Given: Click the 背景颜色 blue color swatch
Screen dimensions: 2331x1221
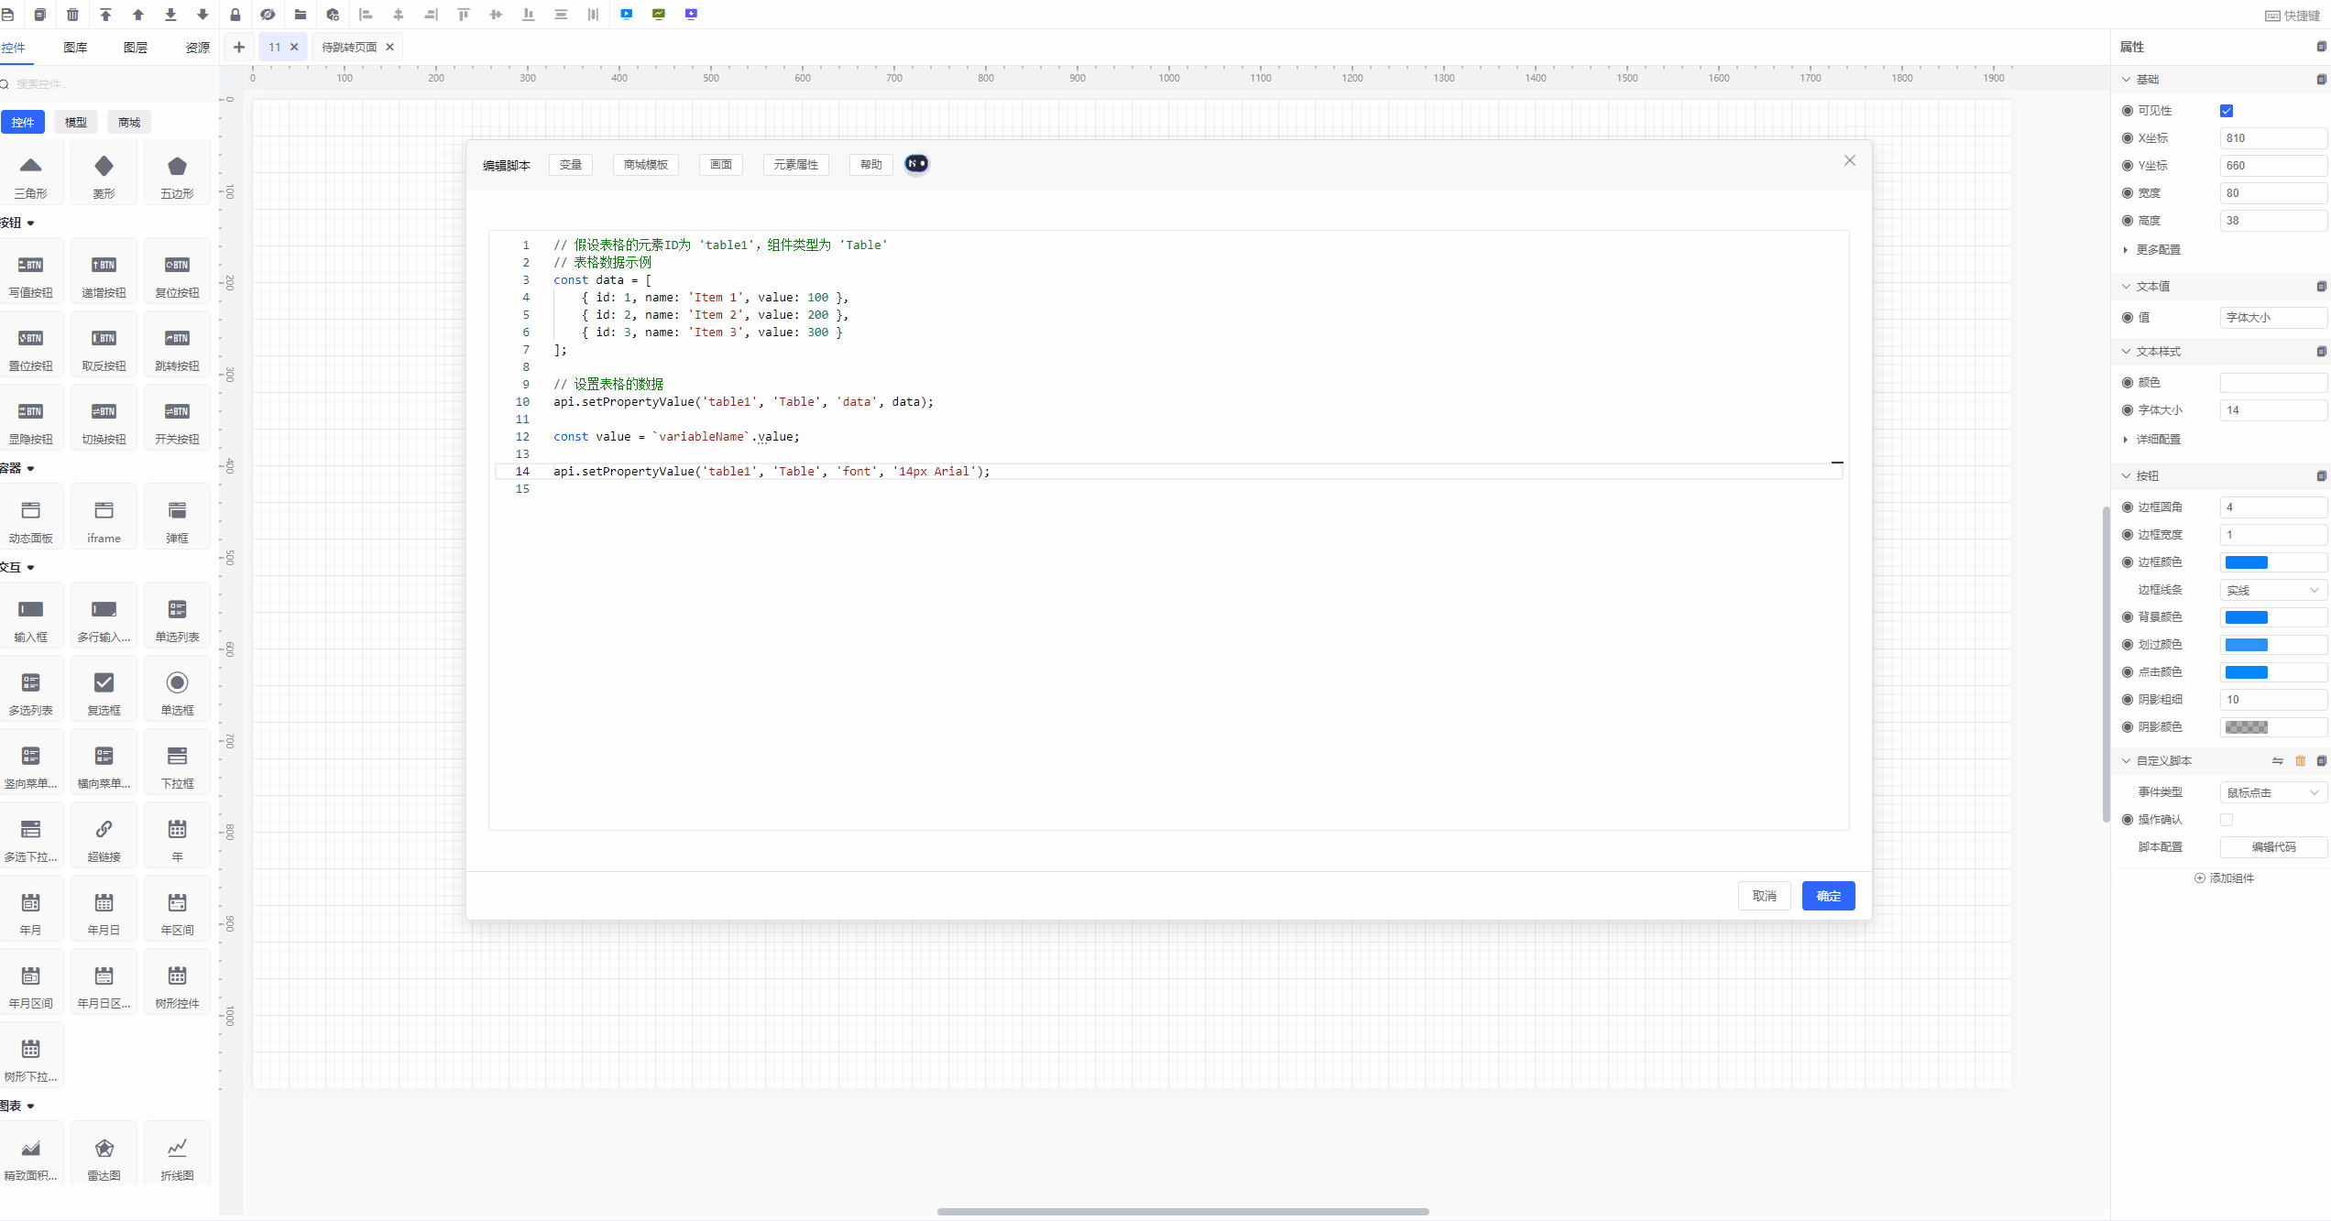Looking at the screenshot, I should (2247, 617).
